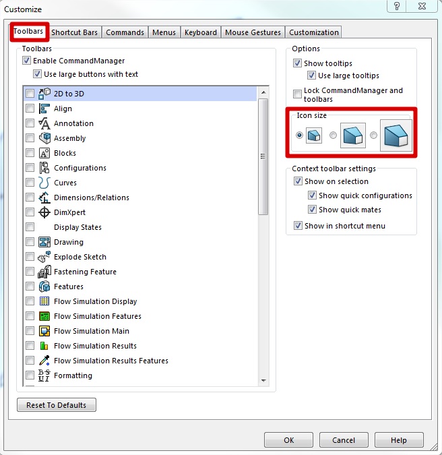This screenshot has width=442, height=455.
Task: Click the Formatting toolbar icon
Action: [x=44, y=375]
